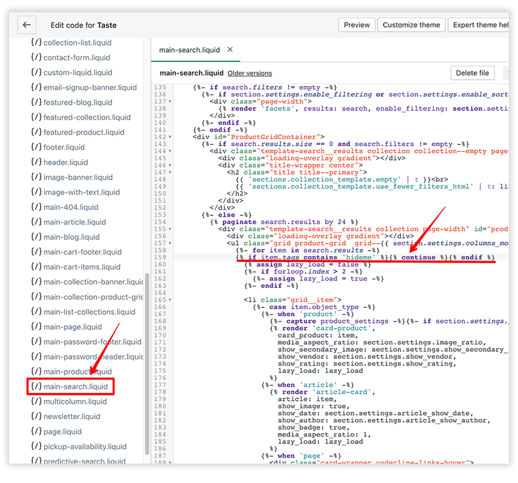Open main-product.liquid file
Viewport: 518px width, 483px height.
[x=71, y=372]
